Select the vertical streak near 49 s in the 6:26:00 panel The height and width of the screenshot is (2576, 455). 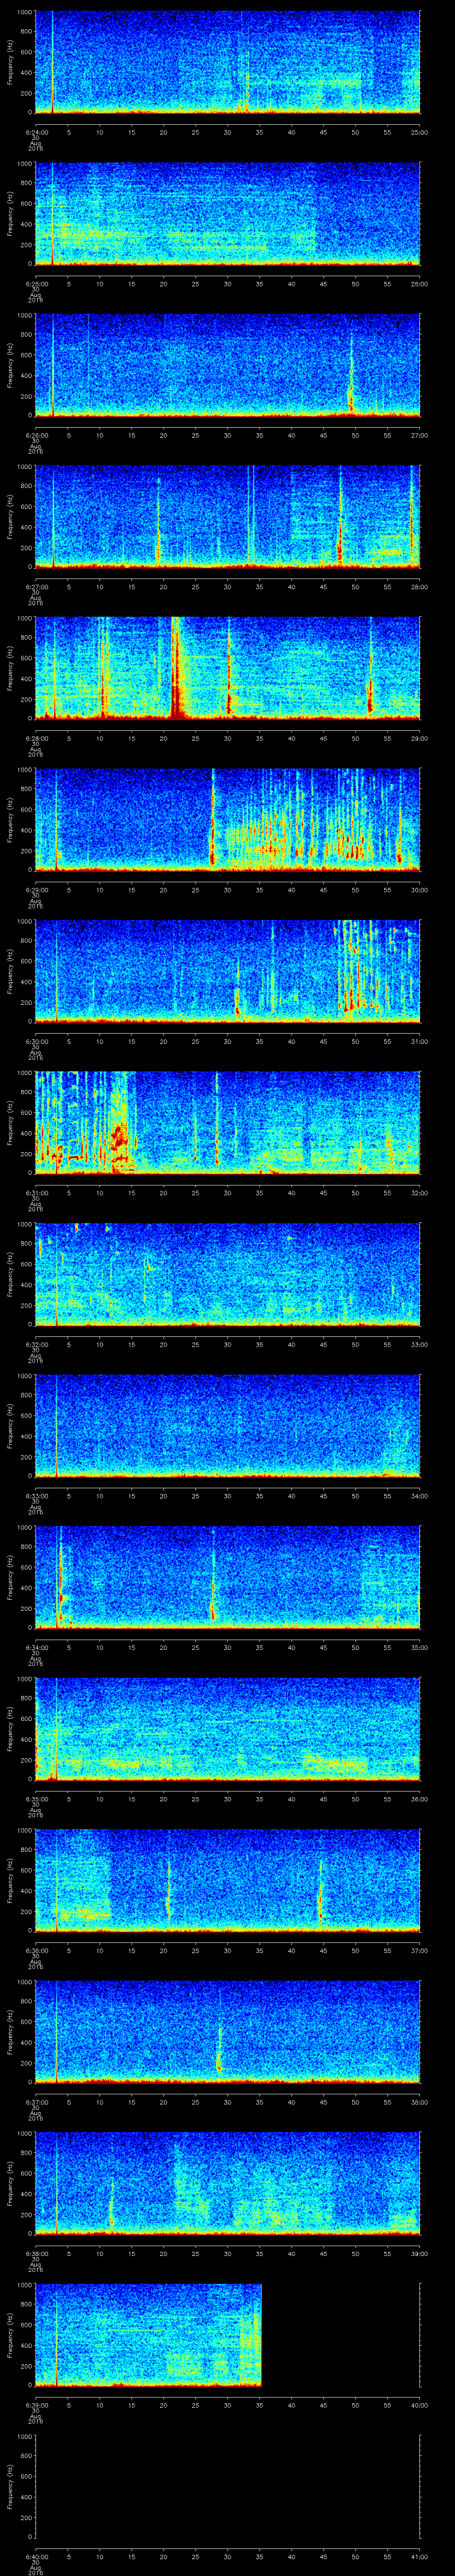[x=351, y=372]
